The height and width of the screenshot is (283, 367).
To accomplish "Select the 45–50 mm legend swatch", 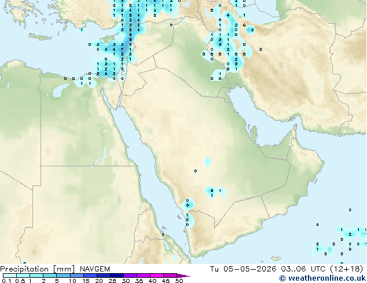I will (170, 275).
